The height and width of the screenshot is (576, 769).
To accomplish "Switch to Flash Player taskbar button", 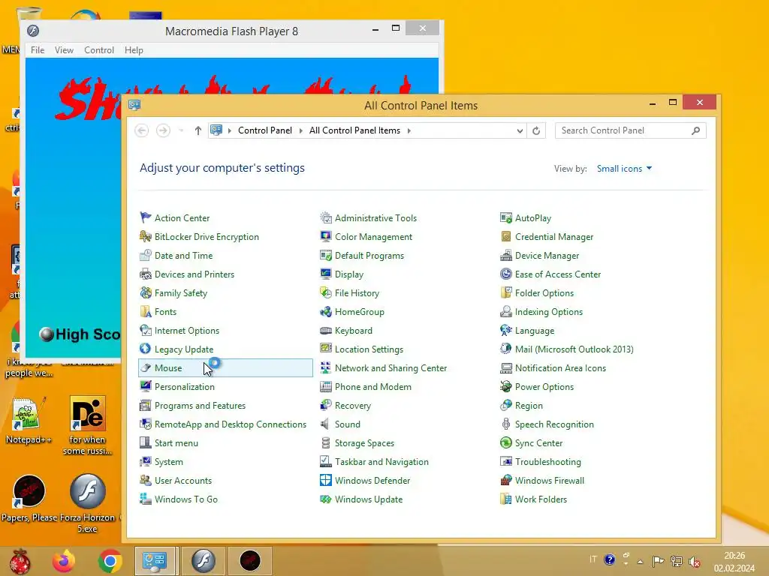I will [203, 561].
